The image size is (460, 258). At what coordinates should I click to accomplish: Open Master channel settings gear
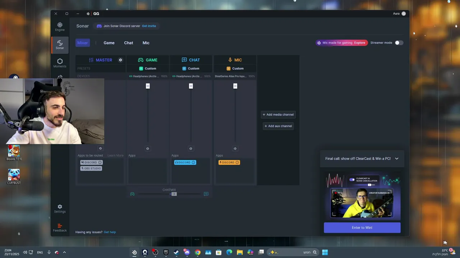(120, 60)
